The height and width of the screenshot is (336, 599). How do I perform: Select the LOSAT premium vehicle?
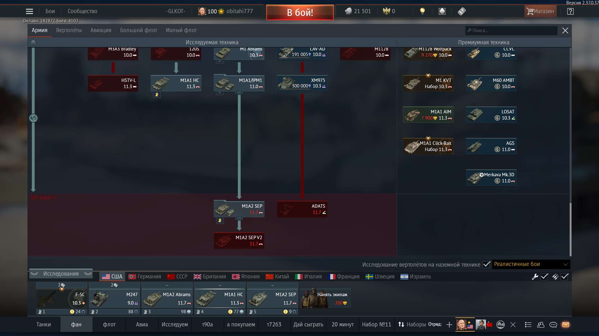491,115
